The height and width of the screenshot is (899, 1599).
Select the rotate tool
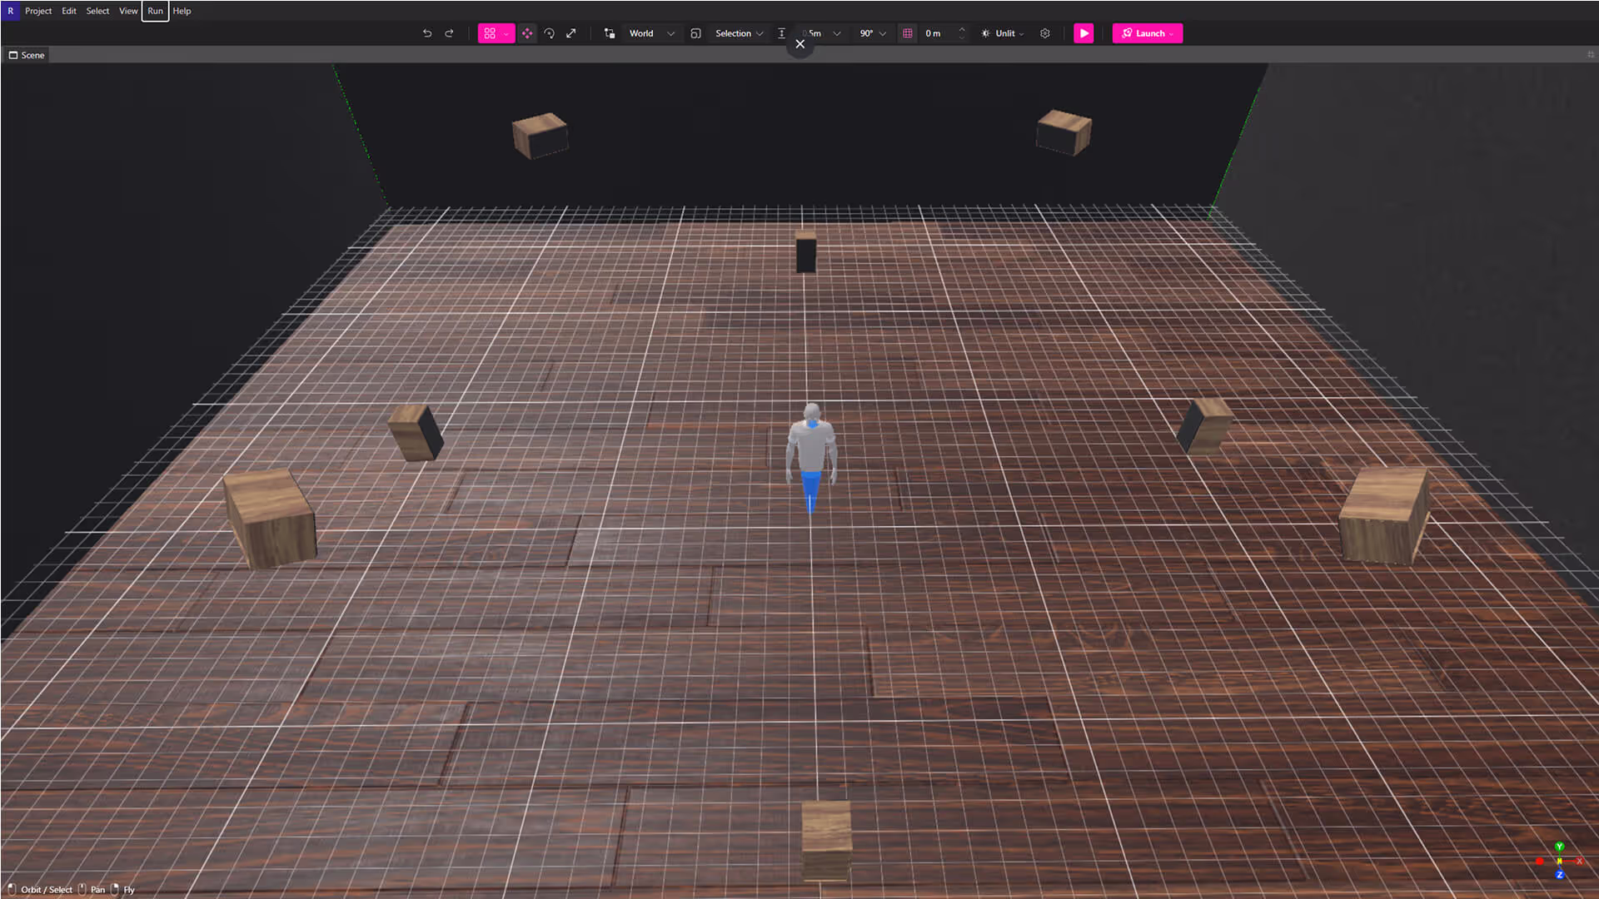pyautogui.click(x=550, y=33)
